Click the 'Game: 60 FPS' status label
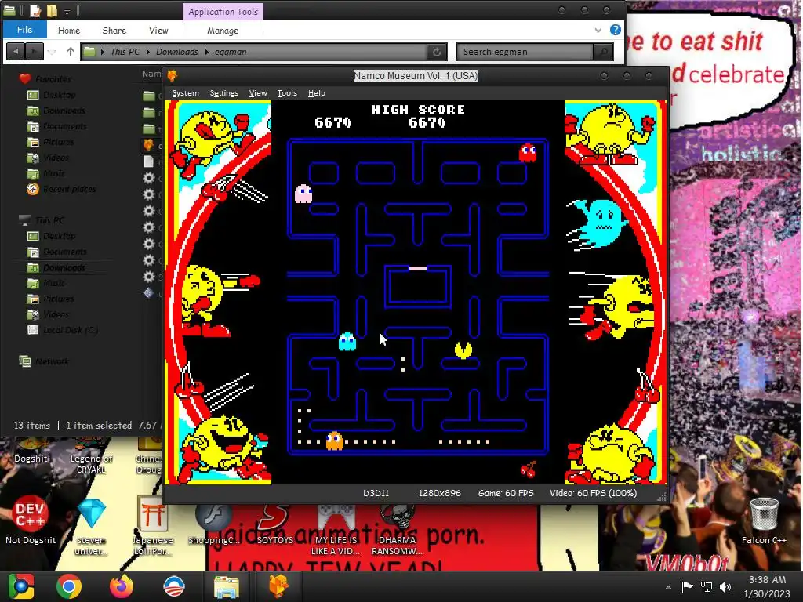Viewport: 803px width, 602px height. (506, 493)
